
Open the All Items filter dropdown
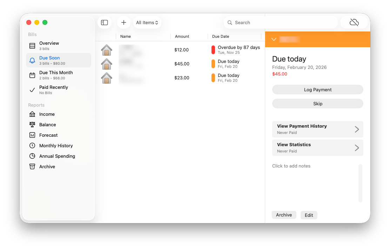[x=147, y=22]
